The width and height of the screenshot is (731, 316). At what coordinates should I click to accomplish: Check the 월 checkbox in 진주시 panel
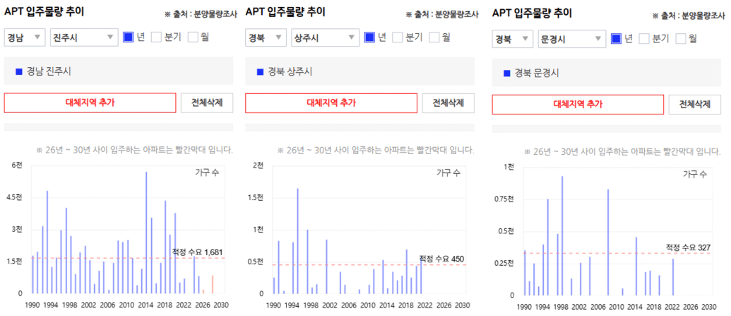(193, 37)
